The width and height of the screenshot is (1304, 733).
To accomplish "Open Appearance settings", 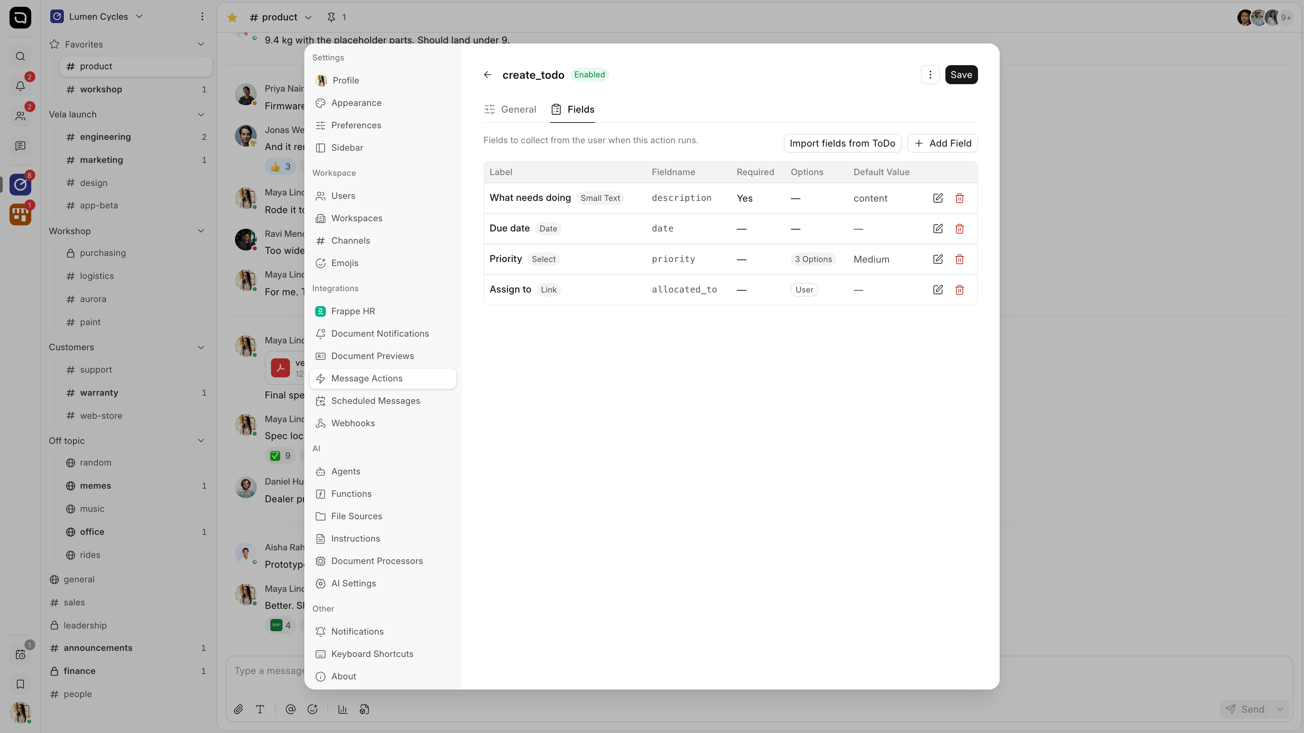I will click(383, 103).
